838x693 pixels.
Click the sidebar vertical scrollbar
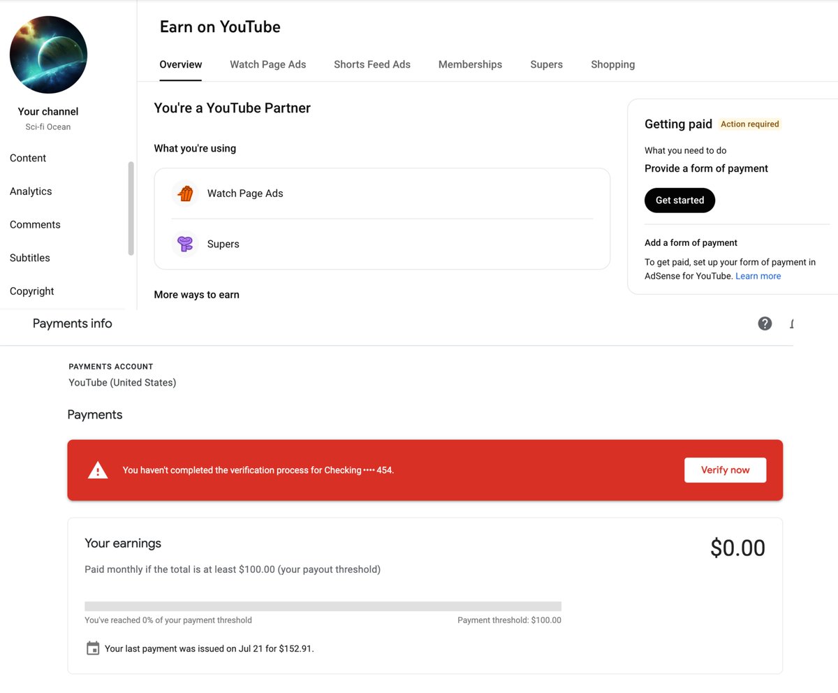[130, 208]
